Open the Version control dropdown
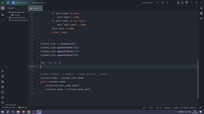The width and height of the screenshot is (204, 114). [x=39, y=3]
